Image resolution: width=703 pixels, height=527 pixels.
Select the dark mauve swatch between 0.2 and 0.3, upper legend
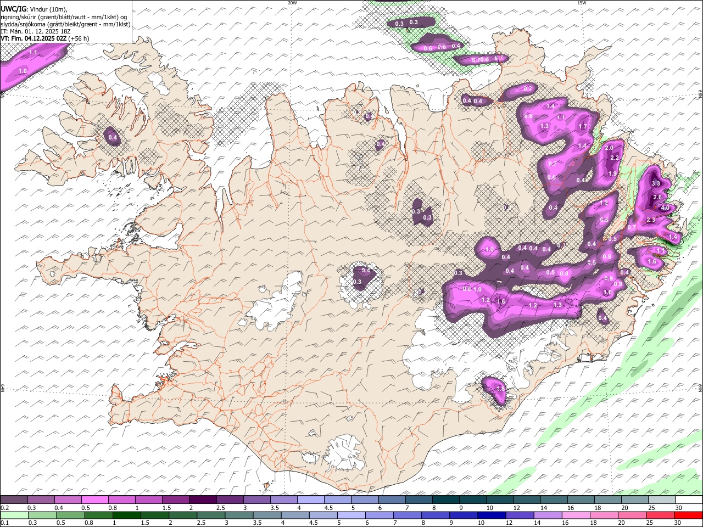click(x=14, y=500)
